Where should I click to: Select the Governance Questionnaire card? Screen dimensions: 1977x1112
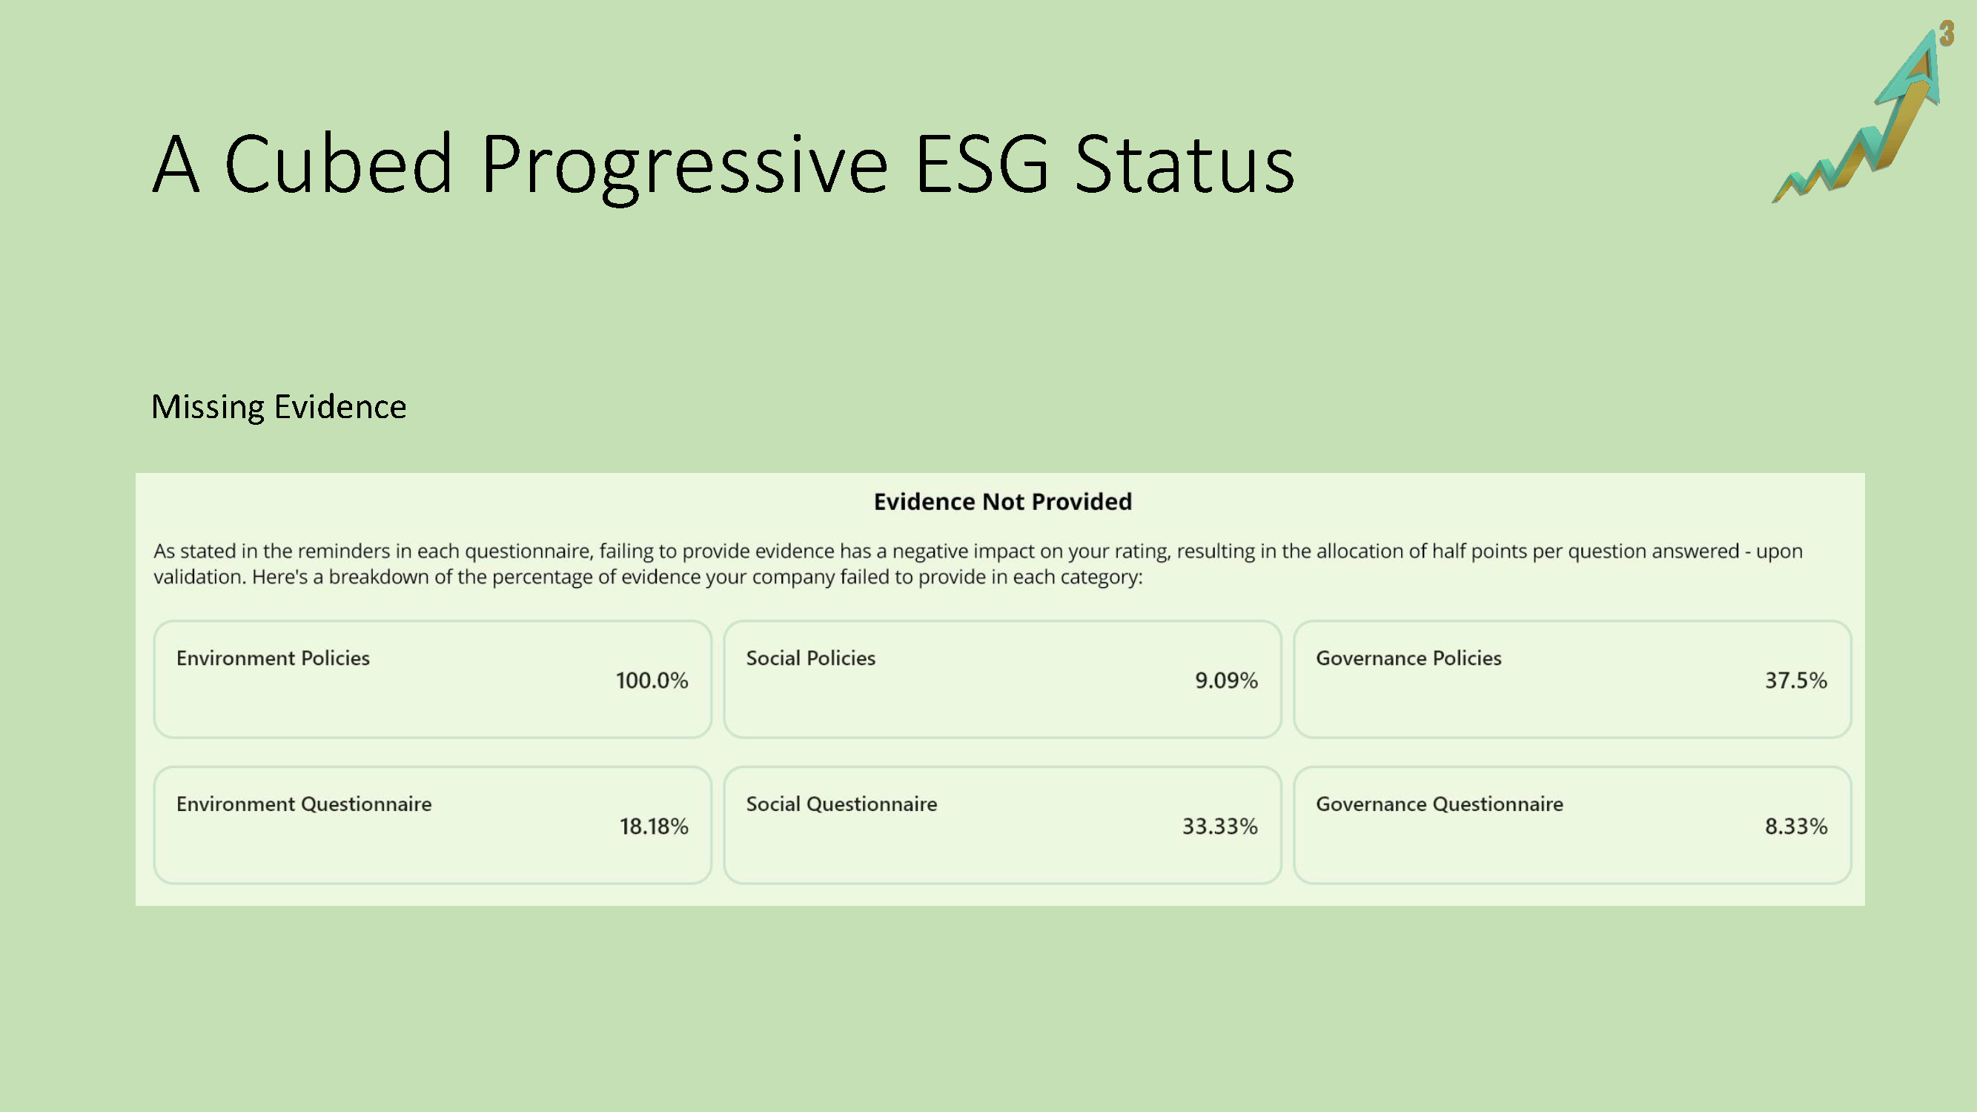1572,825
